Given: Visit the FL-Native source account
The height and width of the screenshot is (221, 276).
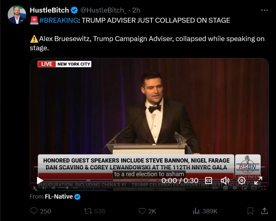Looking at the screenshot, I should coord(59,196).
